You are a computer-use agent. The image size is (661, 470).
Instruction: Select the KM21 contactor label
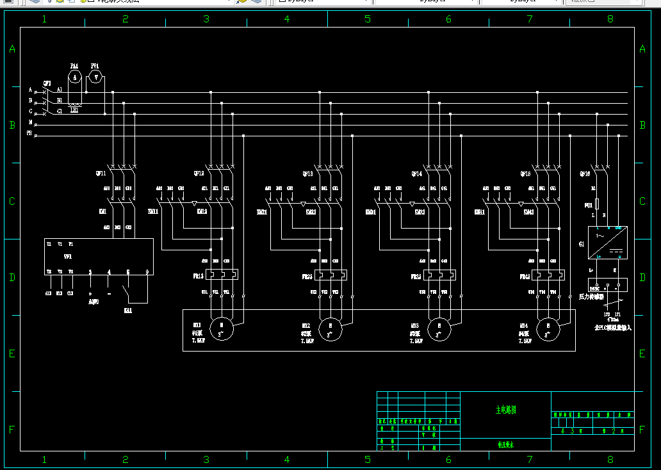[x=262, y=212]
